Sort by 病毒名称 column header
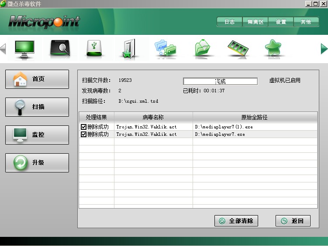328x246 pixels. [x=153, y=117]
